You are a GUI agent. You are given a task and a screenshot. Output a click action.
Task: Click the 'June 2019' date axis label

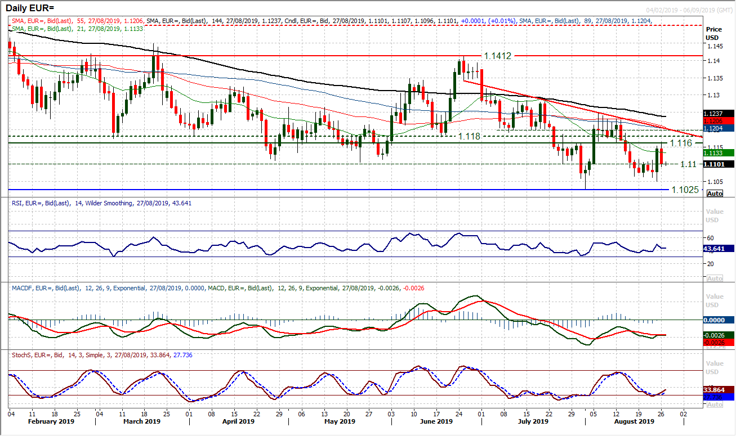point(436,421)
